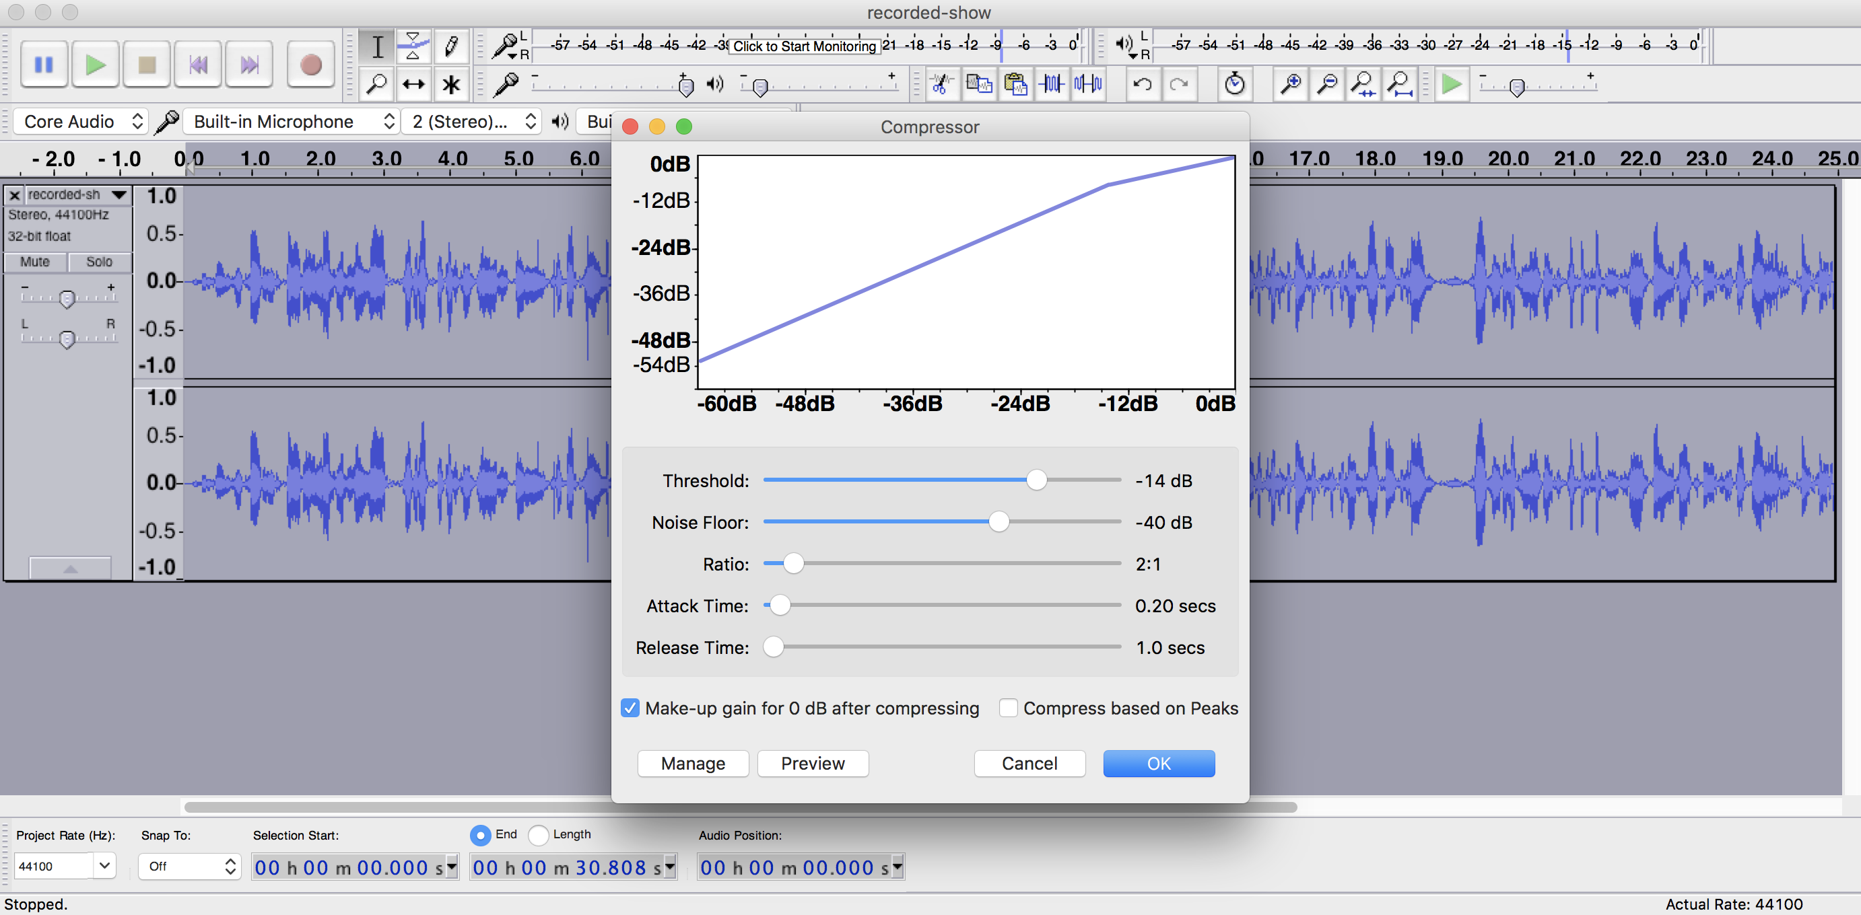Screen dimensions: 1861x915
Task: Uncheck Make-up gain for 0 dB checkbox
Action: tap(630, 708)
